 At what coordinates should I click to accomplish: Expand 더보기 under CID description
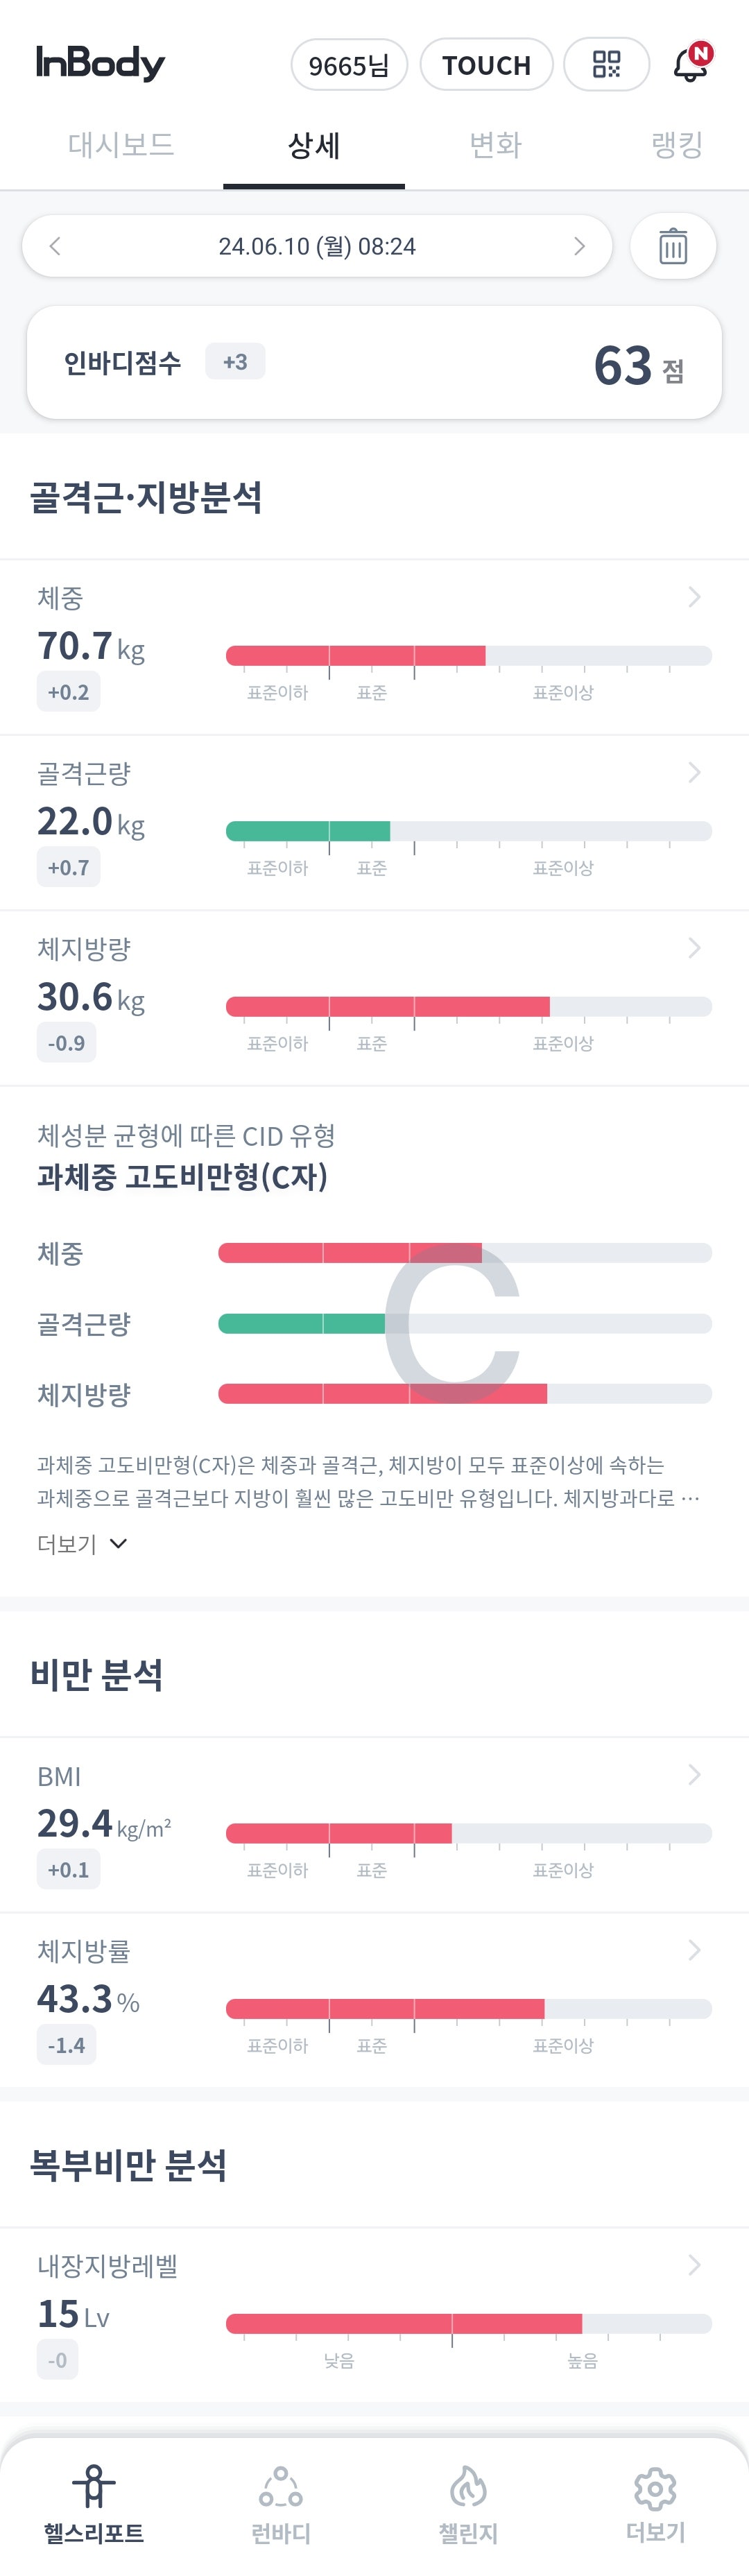[82, 1543]
